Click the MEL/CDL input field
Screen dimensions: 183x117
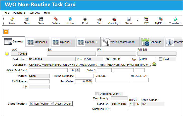click(112, 80)
